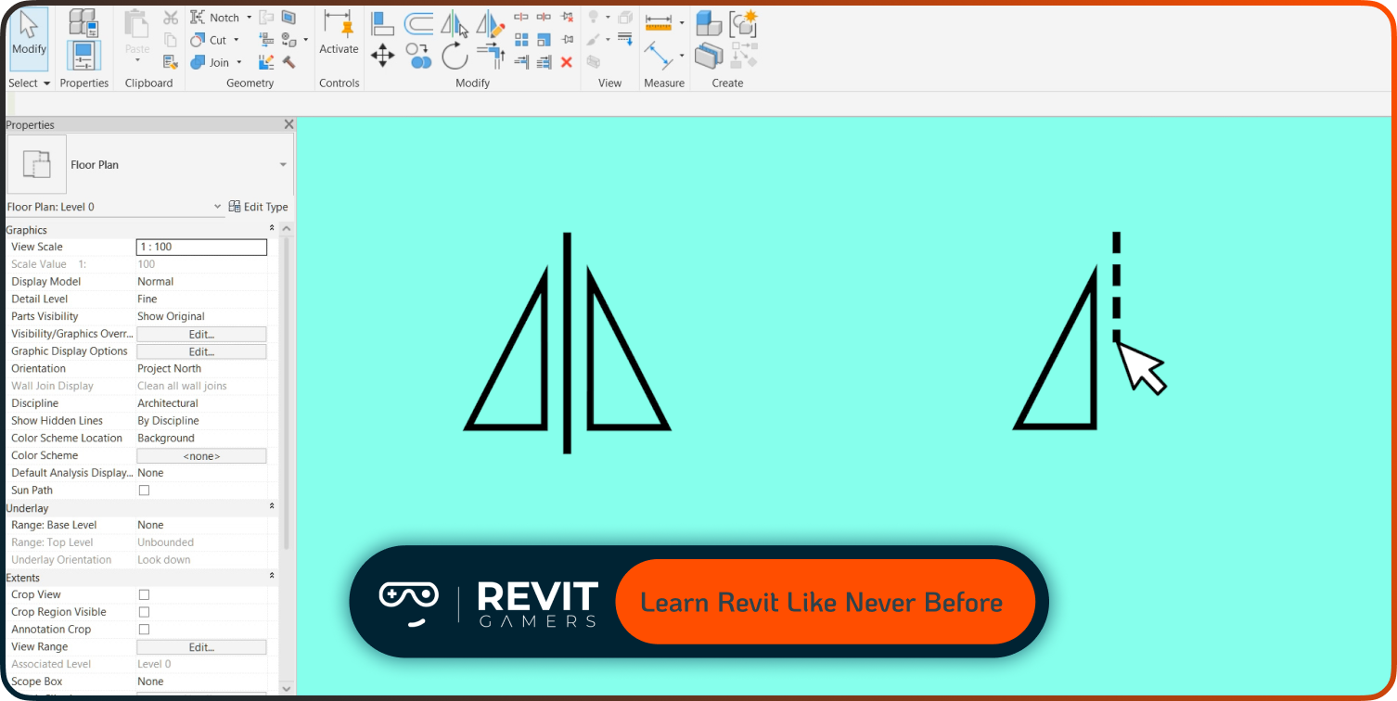The height and width of the screenshot is (701, 1397).
Task: Click Edit Type button
Action: 259,207
